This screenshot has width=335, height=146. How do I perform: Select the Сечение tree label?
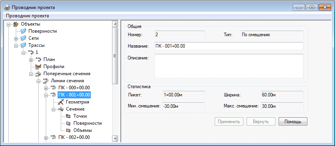(x=75, y=109)
